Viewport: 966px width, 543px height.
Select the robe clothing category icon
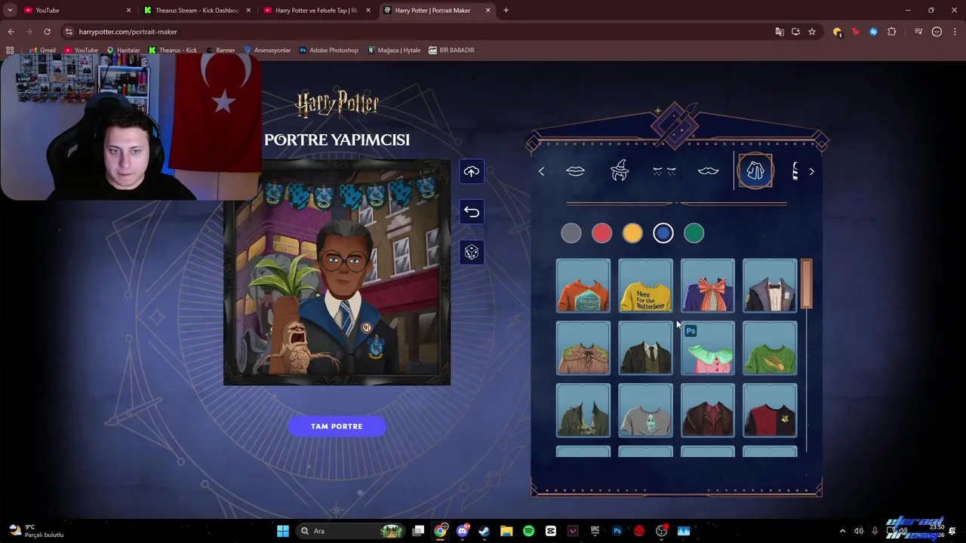755,171
